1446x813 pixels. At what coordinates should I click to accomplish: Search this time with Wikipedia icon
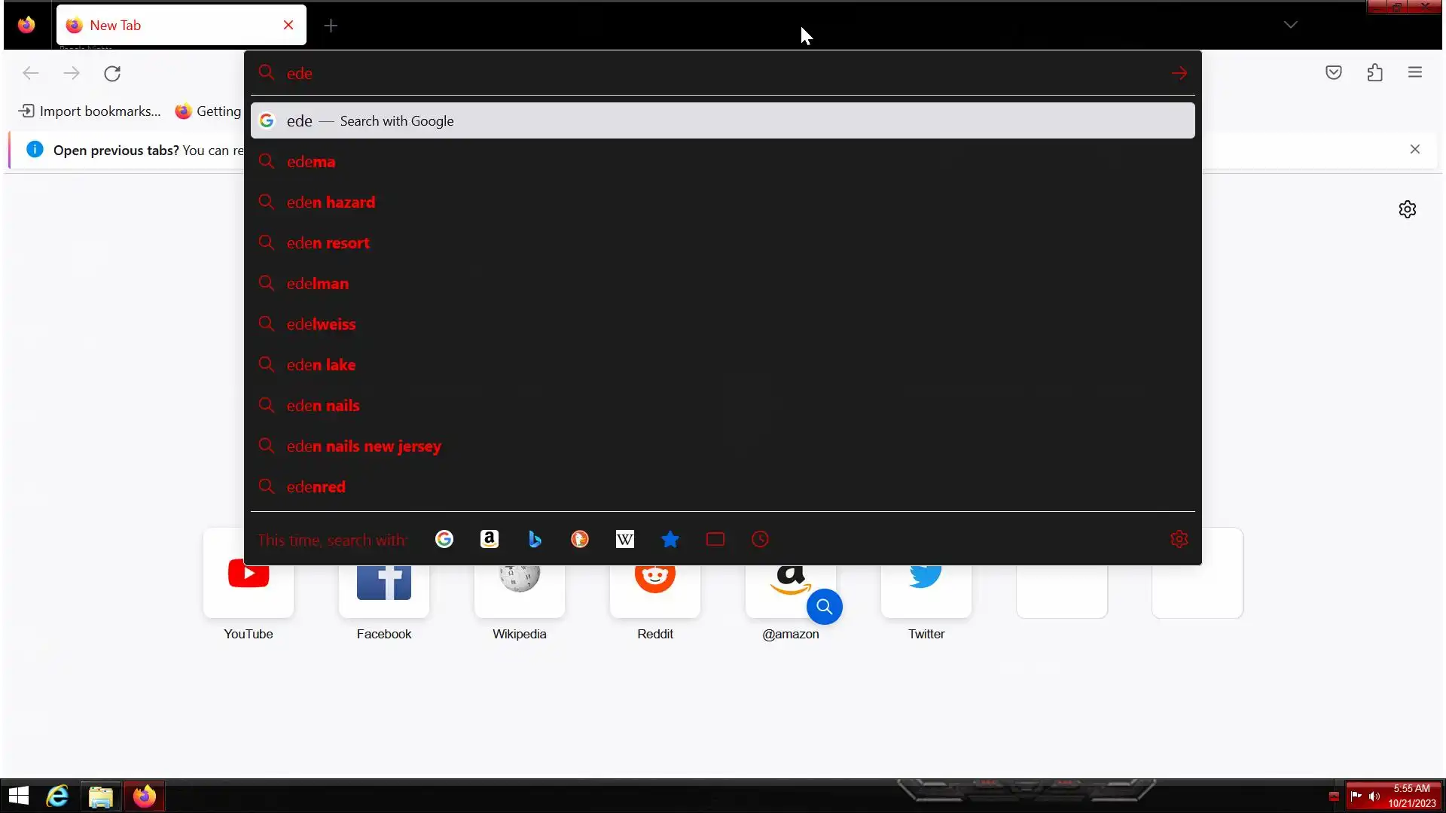[625, 539]
